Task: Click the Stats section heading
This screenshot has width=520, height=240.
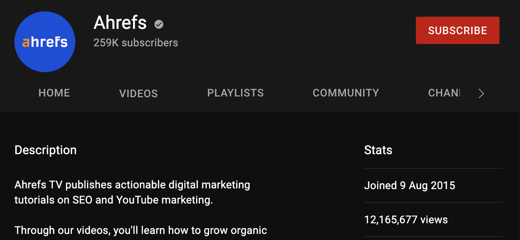Action: click(x=378, y=150)
